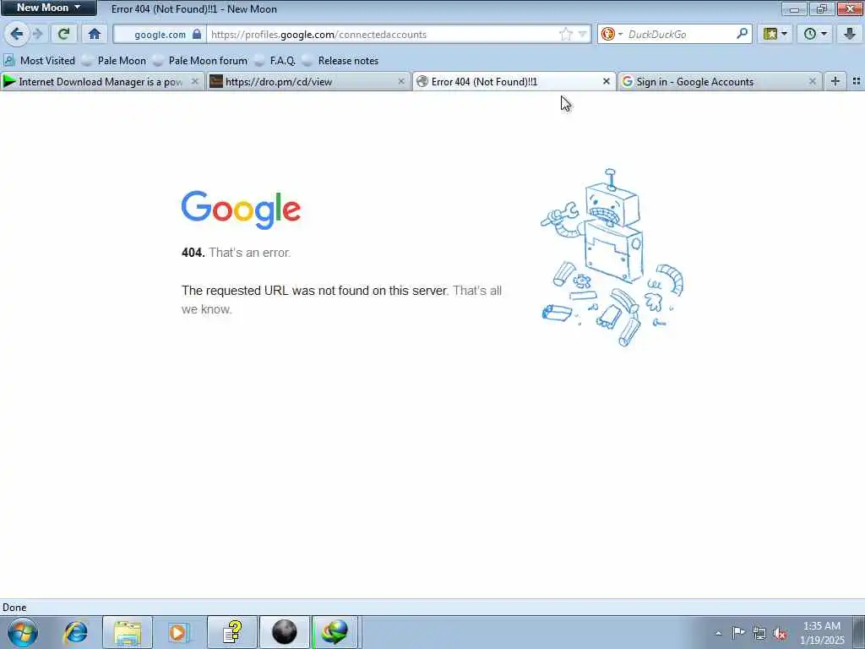Viewport: 865px width, 649px height.
Task: Click the Done status bar text
Action: coord(14,608)
